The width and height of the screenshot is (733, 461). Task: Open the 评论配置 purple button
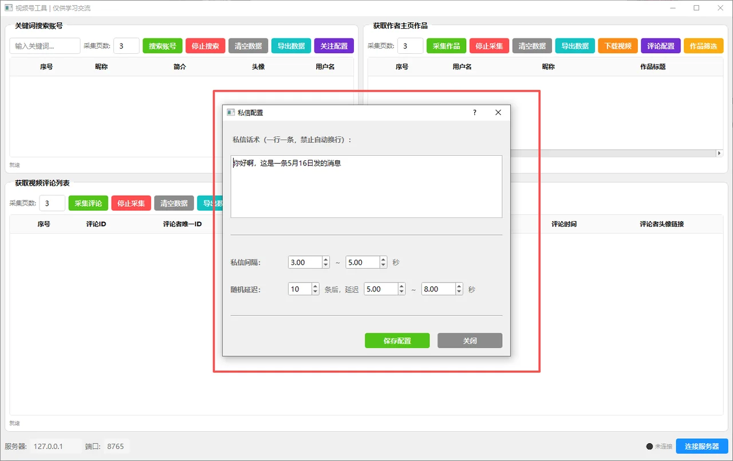coord(661,46)
